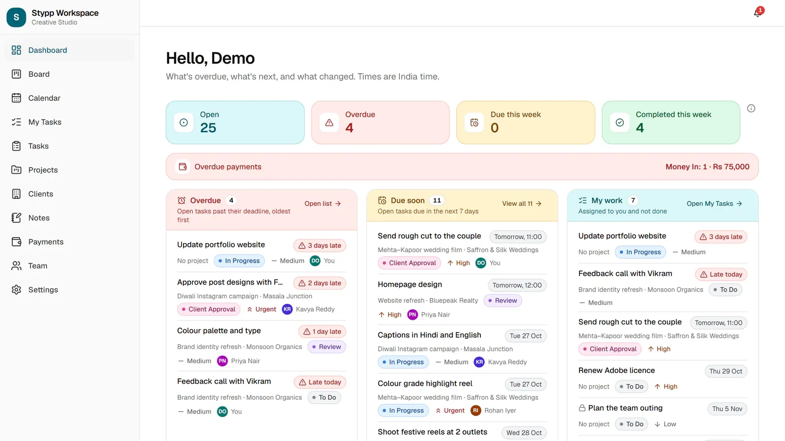
Task: Navigate to Projects in the sidebar
Action: pos(69,170)
